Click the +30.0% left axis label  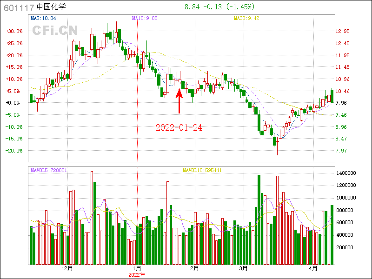click(14, 31)
